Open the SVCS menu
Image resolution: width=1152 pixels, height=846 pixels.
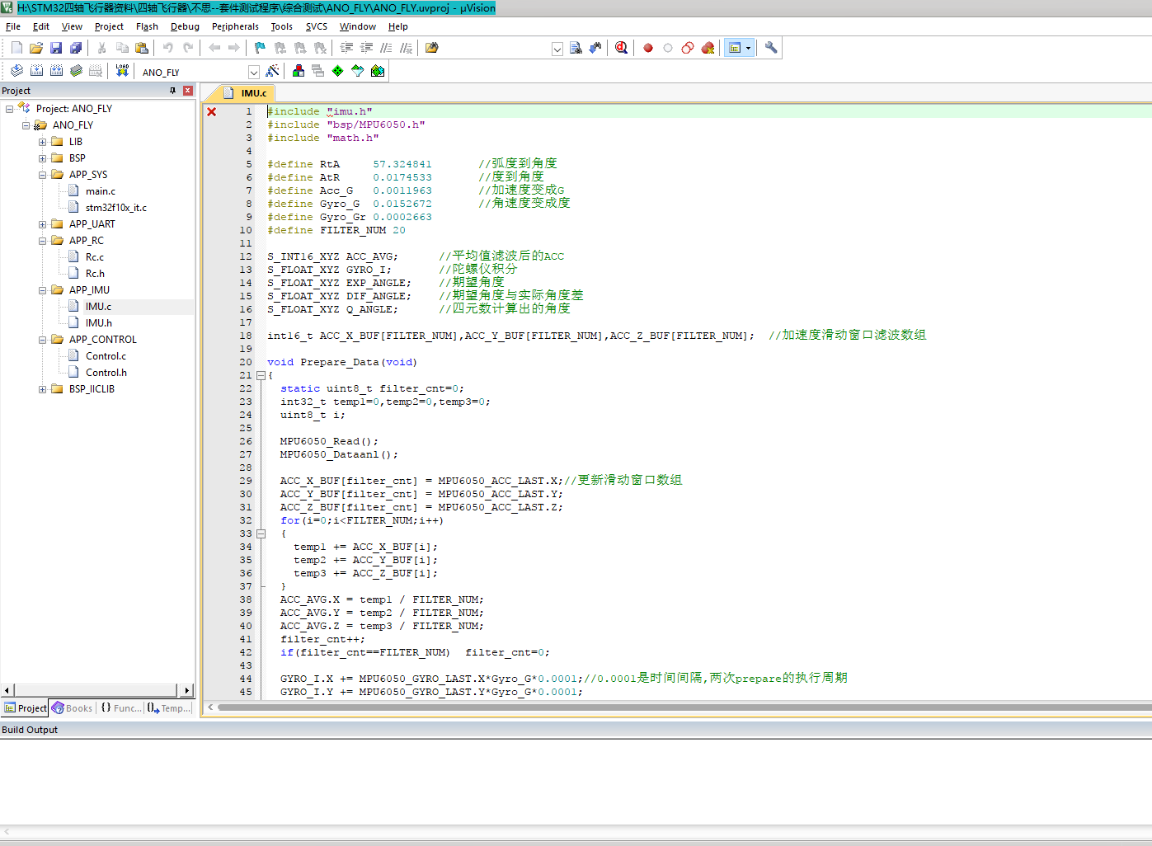[317, 26]
